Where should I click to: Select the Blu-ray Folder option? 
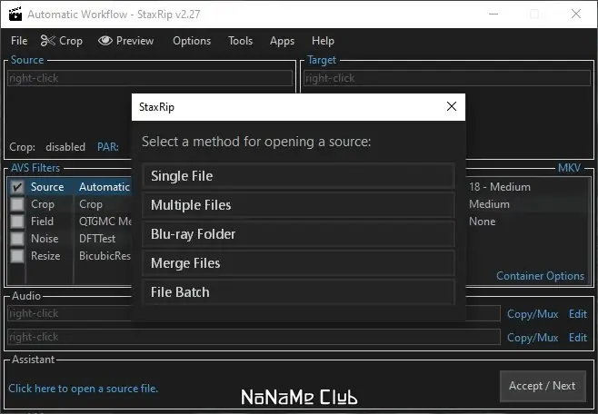[299, 234]
